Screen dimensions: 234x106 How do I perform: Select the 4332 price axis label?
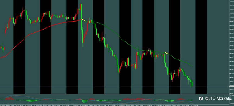[232, 17]
